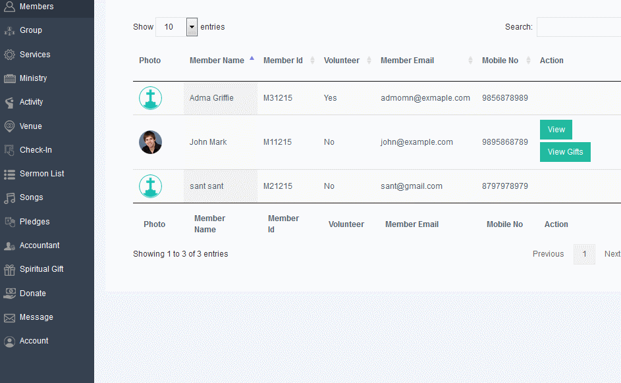Click the Message envelope icon

[9, 318]
